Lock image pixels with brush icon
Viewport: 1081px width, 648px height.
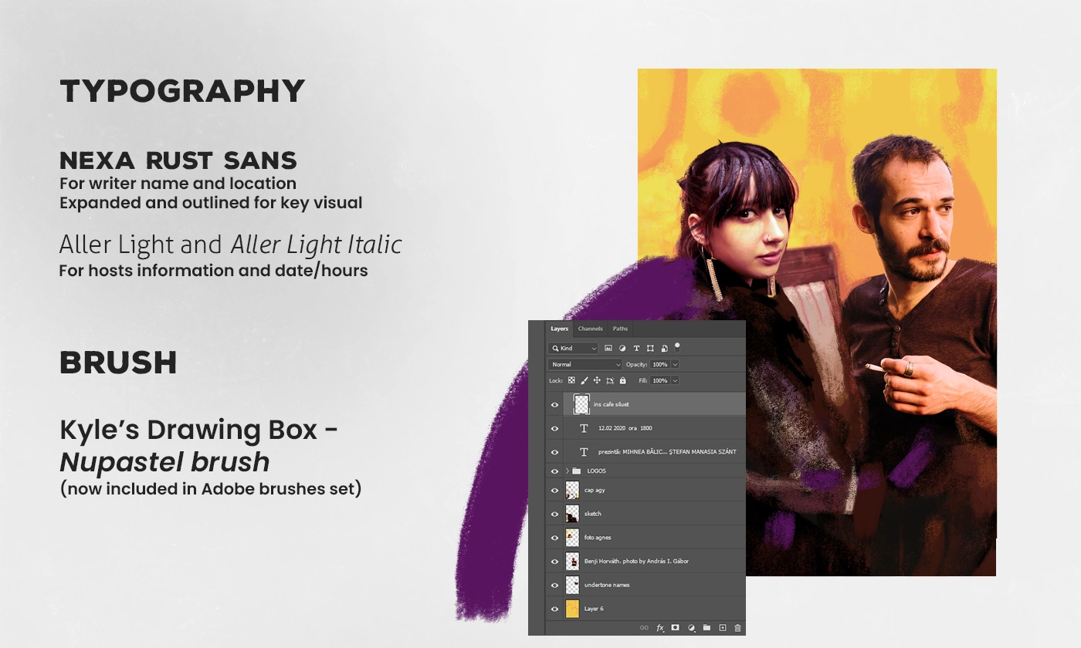coord(585,380)
